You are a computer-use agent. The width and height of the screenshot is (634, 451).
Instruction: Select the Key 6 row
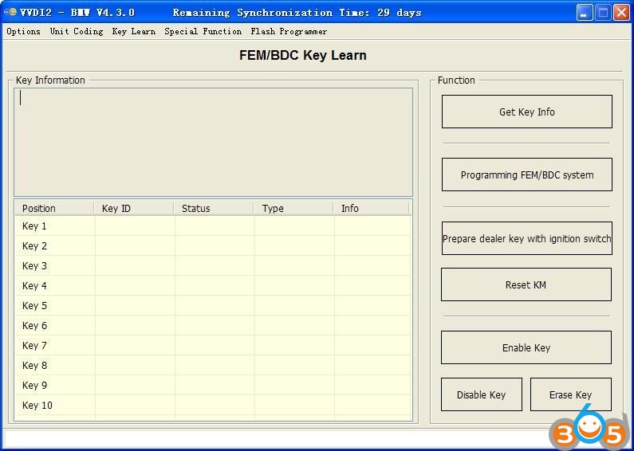pos(213,325)
